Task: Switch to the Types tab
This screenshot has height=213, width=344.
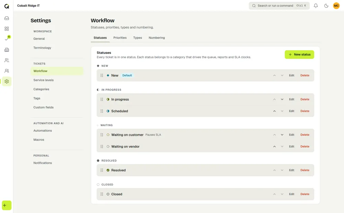Action: coord(138,38)
